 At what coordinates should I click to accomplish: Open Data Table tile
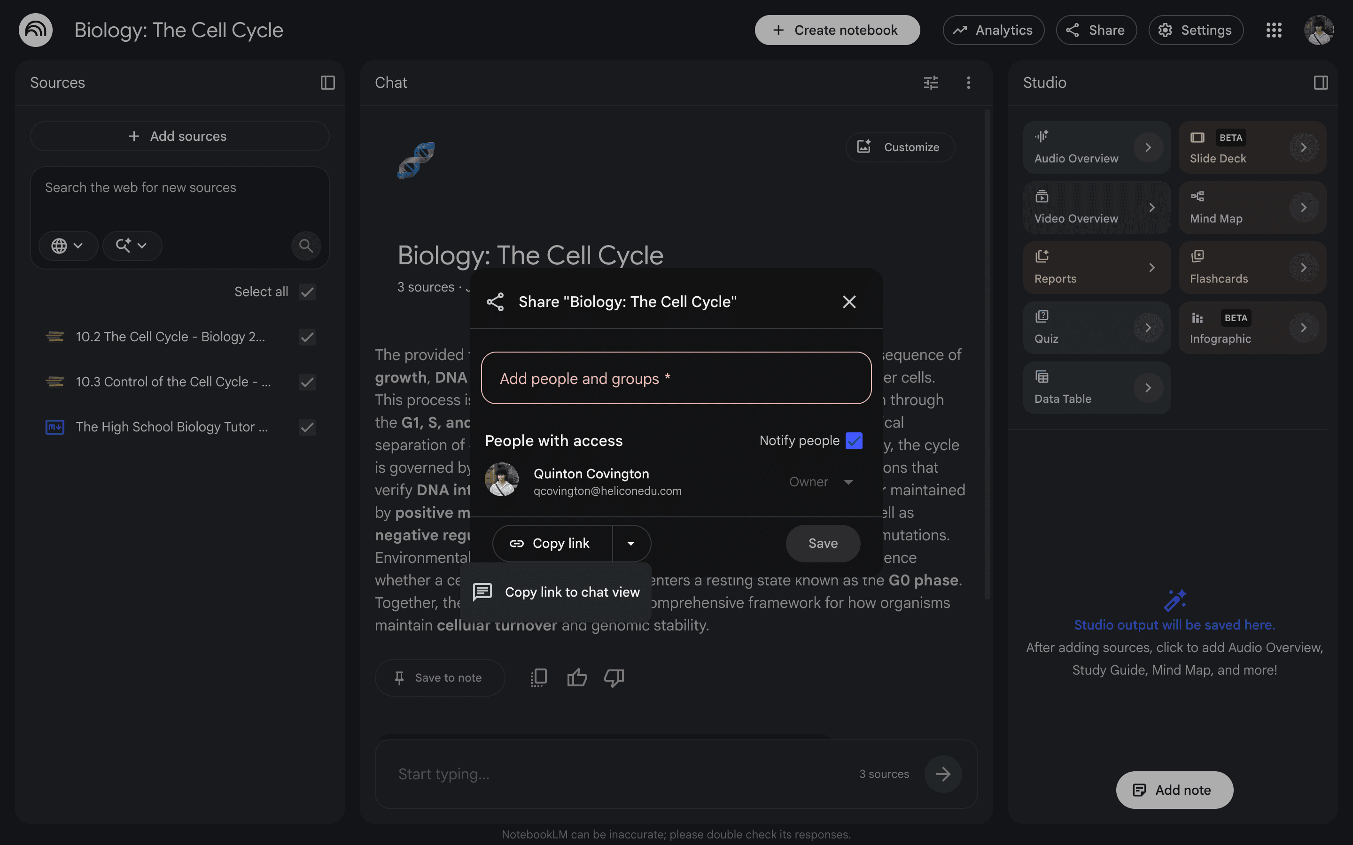click(x=1096, y=388)
